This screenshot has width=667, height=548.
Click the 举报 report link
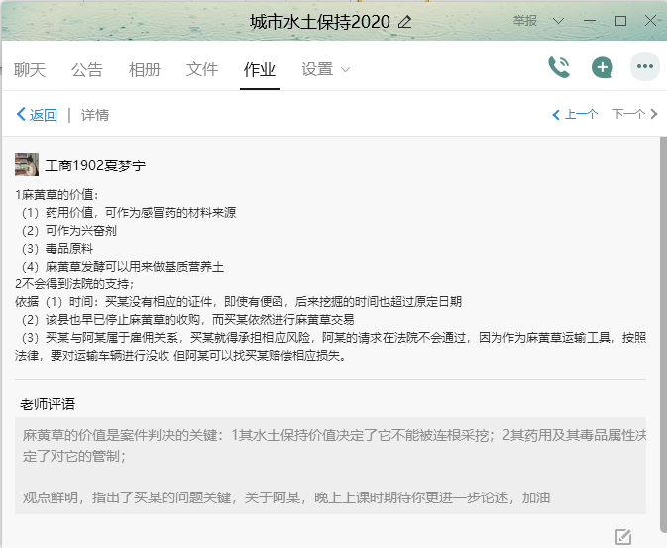pos(525,21)
